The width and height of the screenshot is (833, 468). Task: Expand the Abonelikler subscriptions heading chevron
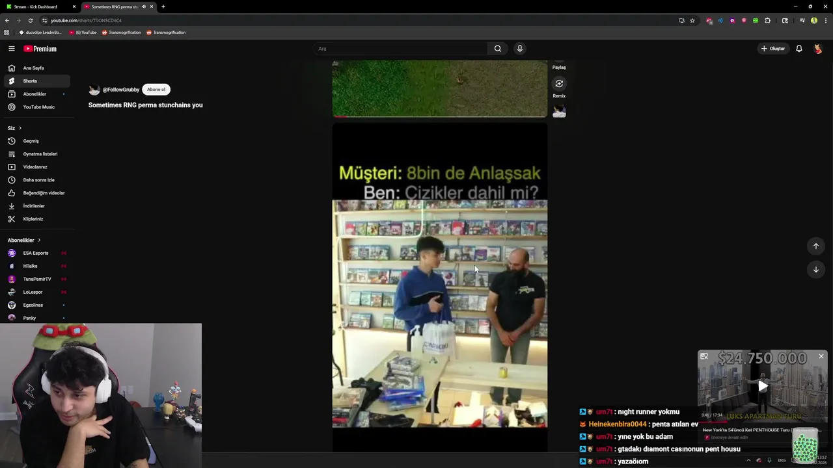point(39,240)
